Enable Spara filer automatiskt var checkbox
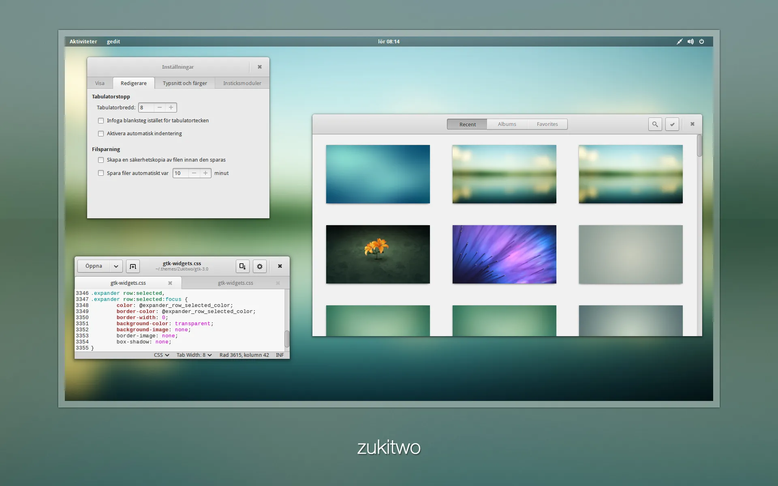Screen dimensions: 778x486 [x=101, y=173]
